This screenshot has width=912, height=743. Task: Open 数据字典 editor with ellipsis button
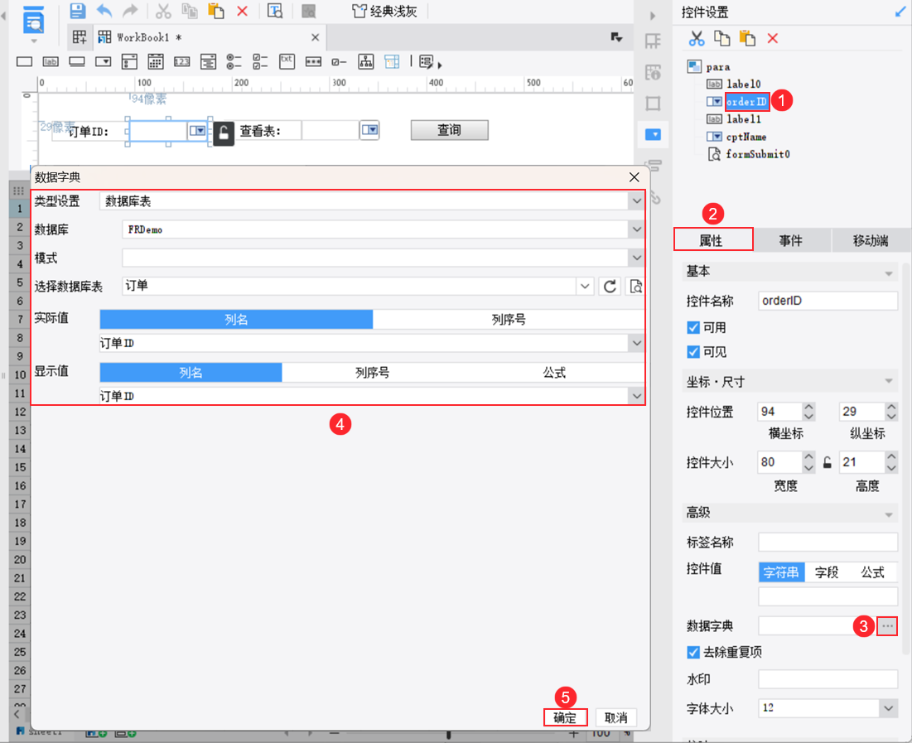886,626
